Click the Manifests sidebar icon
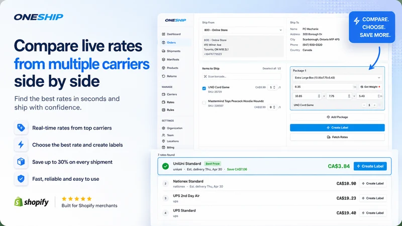 point(164,59)
